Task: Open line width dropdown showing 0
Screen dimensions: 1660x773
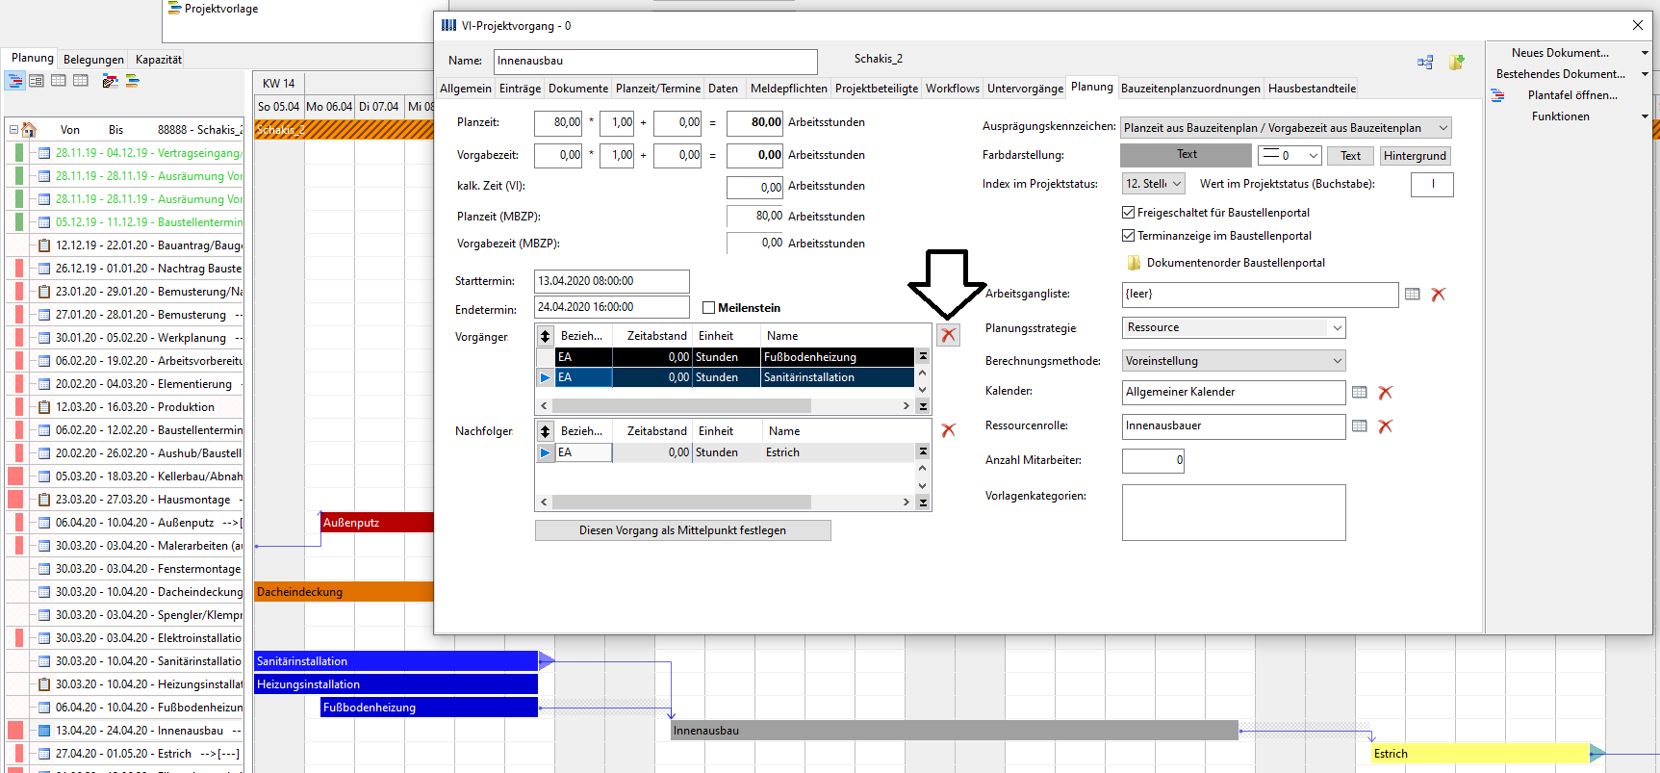Action: pyautogui.click(x=1314, y=156)
